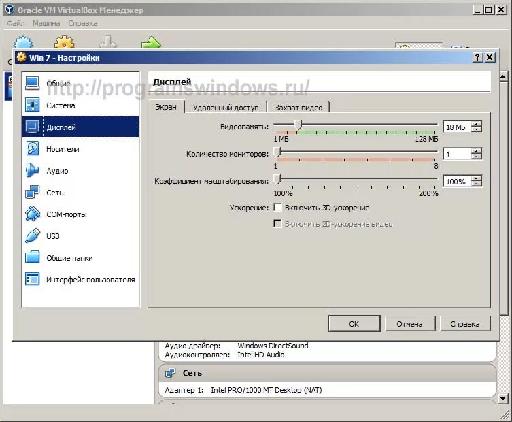This screenshot has width=512, height=422.
Task: Click the Справка button in dialog
Action: coord(464,324)
